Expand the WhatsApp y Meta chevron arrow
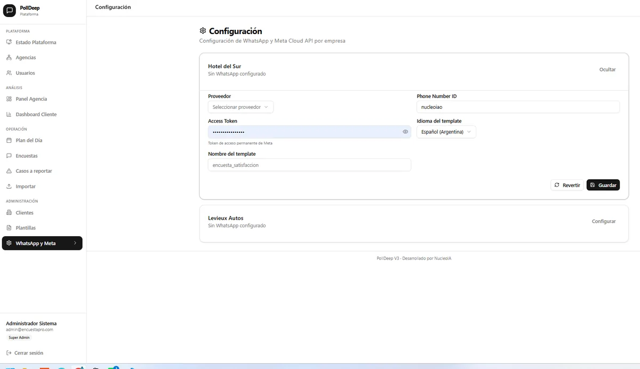 point(75,243)
